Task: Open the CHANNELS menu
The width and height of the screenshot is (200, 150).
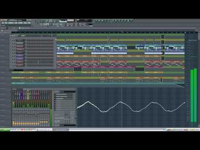Action: (x=11, y=23)
